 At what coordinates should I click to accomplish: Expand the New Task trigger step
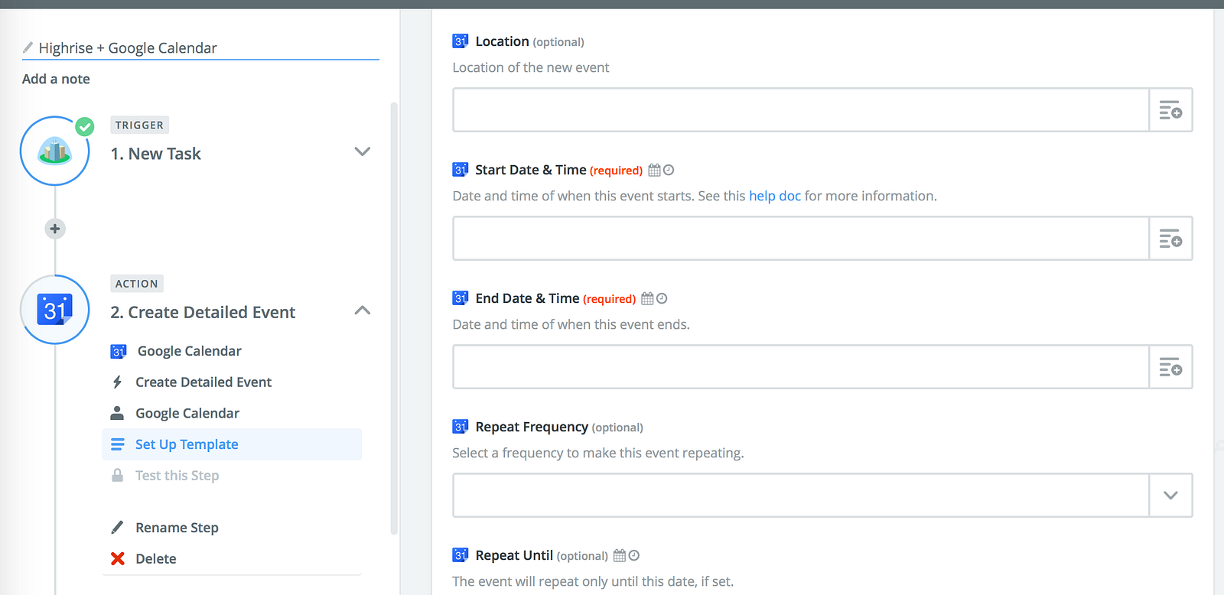363,151
